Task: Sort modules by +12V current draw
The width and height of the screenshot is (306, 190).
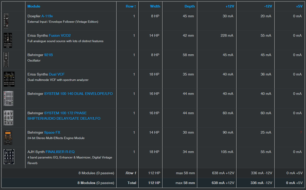Action: click(x=230, y=6)
